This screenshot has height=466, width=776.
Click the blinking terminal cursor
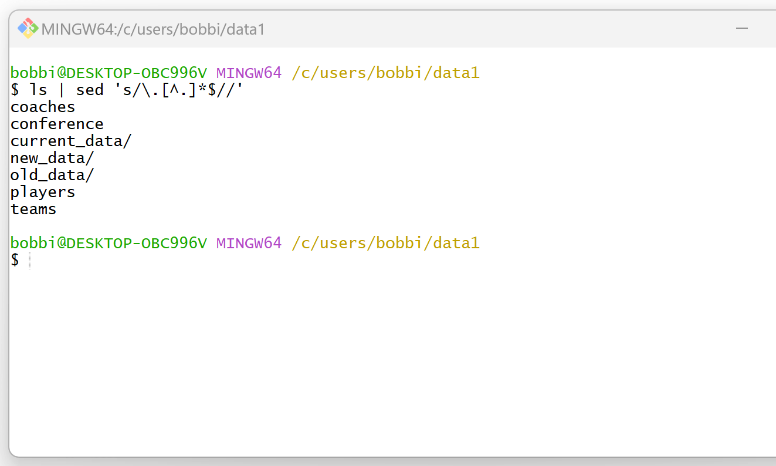[29, 259]
